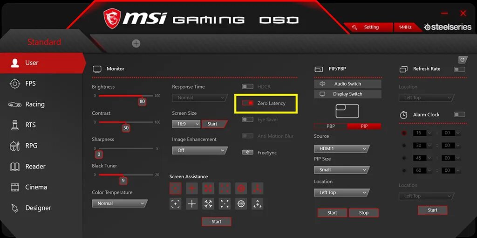
Task: Open the Source HDMI1 dropdown
Action: (341, 149)
